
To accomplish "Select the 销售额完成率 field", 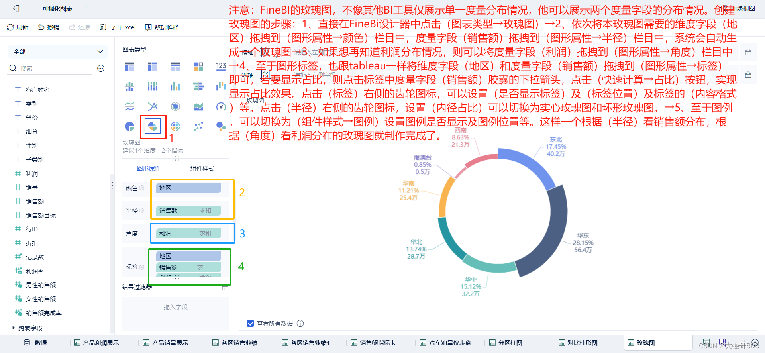I will tap(44, 313).
